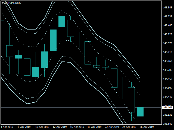This screenshot has width=174, height=130.
Task: Click the 143.680 price axis label
Action: pos(167,123)
